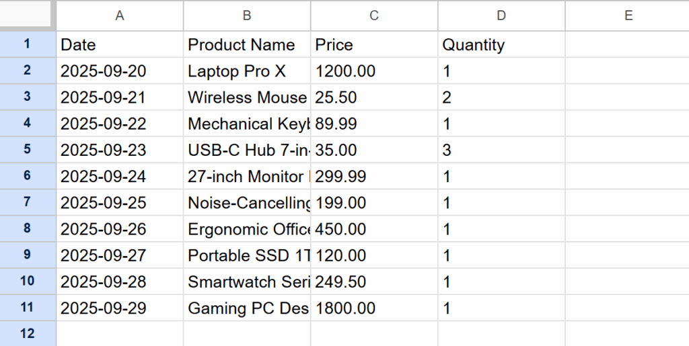Select column B header
The height and width of the screenshot is (346, 689).
[247, 15]
